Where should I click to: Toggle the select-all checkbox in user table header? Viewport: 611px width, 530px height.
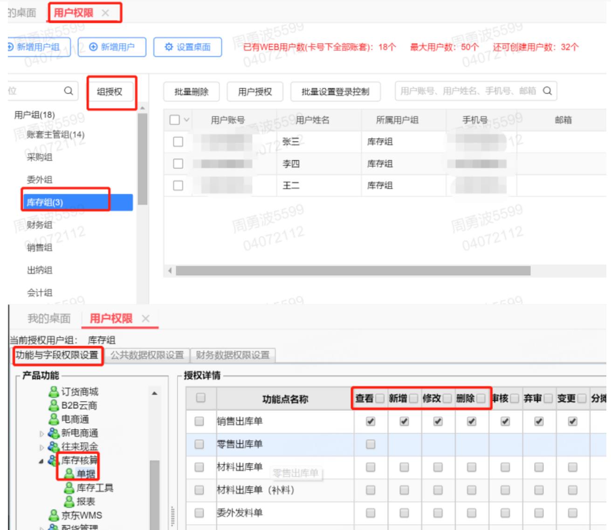(175, 120)
